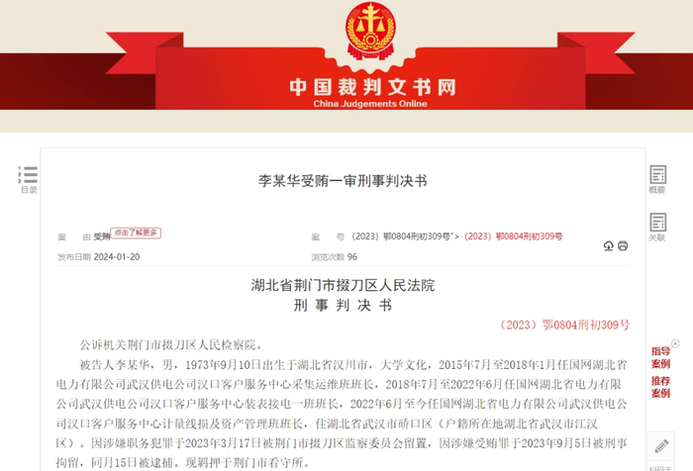
Task: Open the 指导案例 link
Action: 660,357
